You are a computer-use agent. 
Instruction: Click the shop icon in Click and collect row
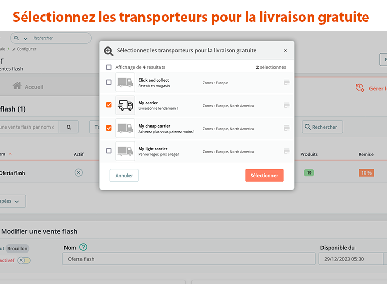tap(286, 82)
